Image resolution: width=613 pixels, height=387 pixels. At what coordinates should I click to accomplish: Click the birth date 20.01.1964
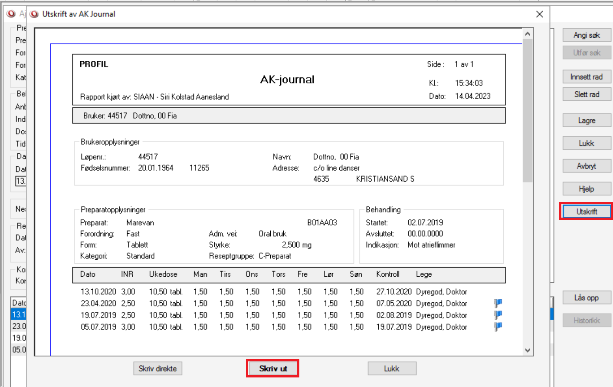156,168
